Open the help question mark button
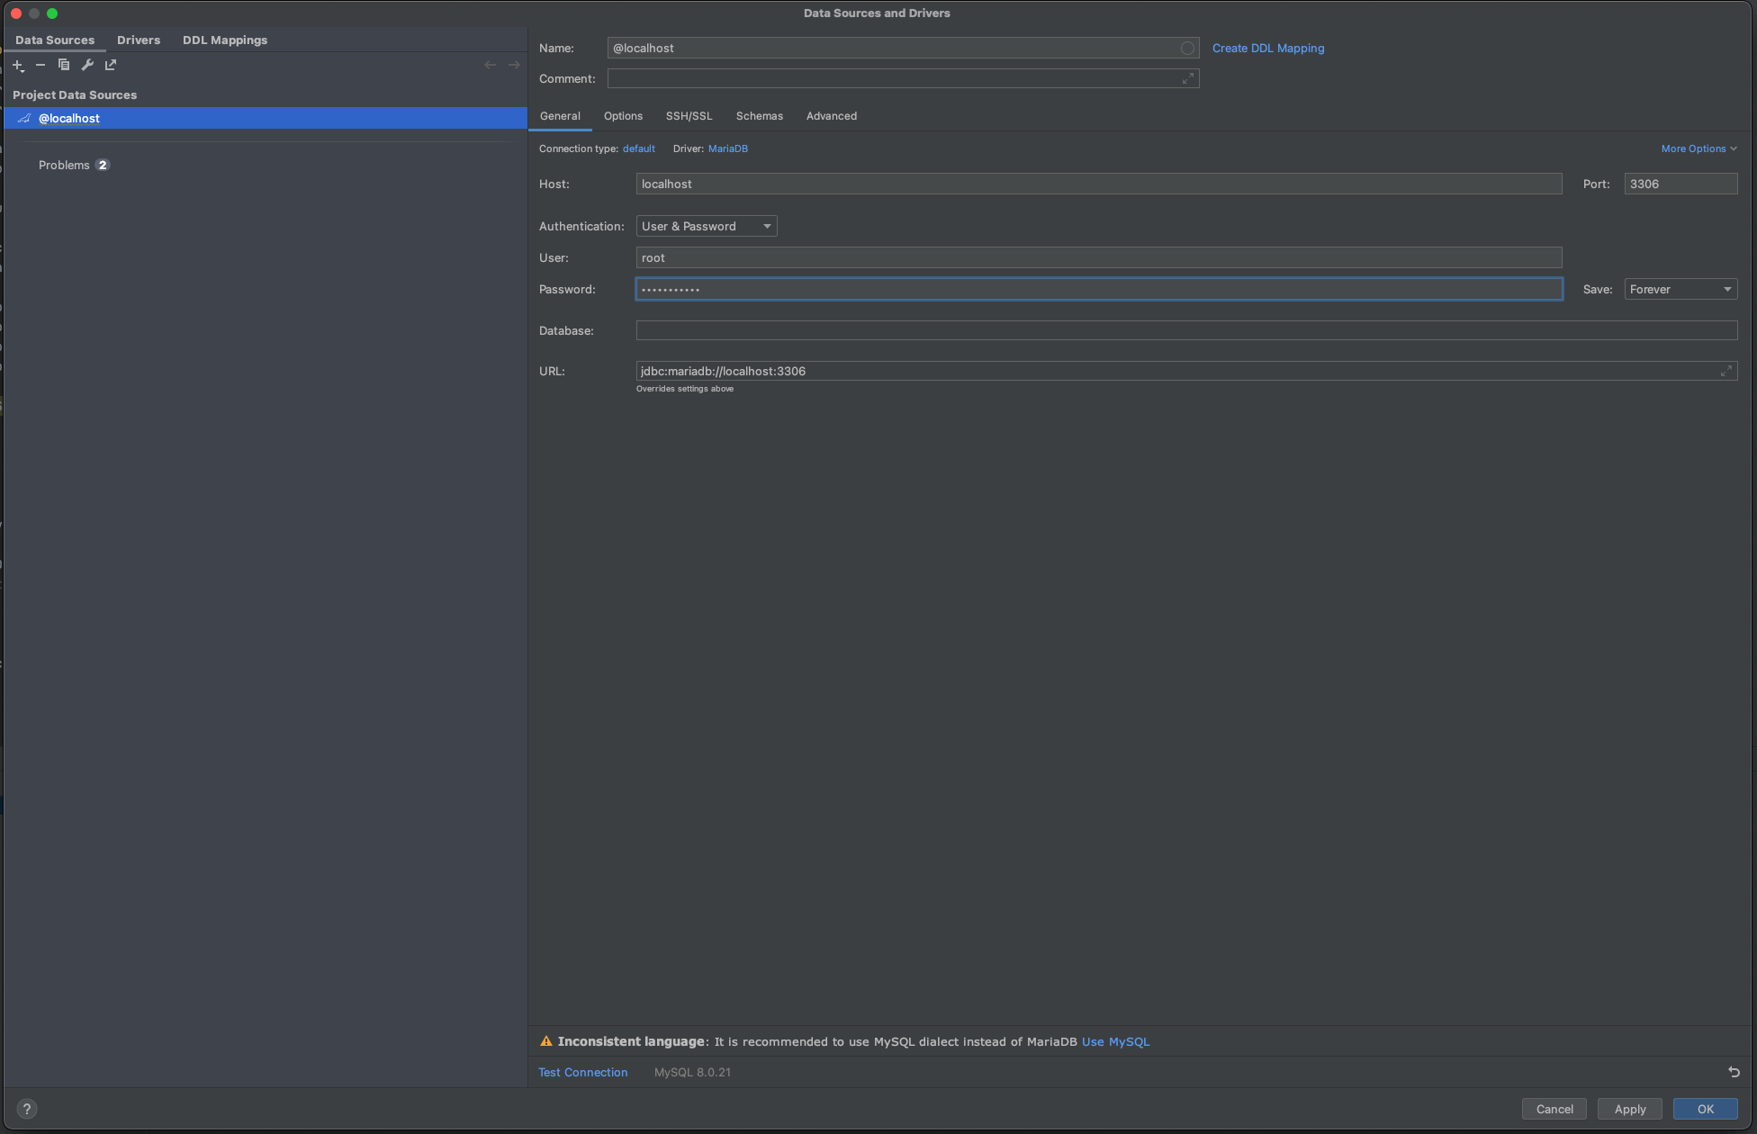This screenshot has width=1757, height=1134. pos(27,1109)
